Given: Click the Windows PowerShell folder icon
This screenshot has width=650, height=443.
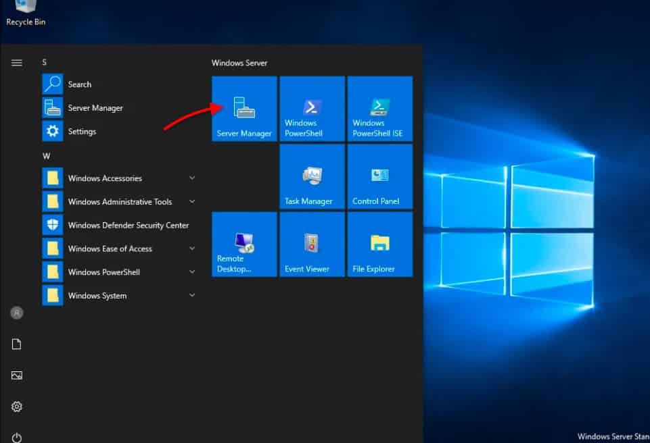Looking at the screenshot, I should 53,272.
